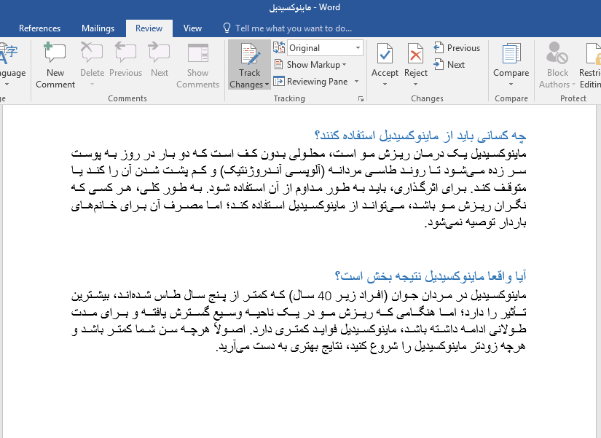Click the Block Authors icon
The image size is (601, 438).
click(557, 53)
